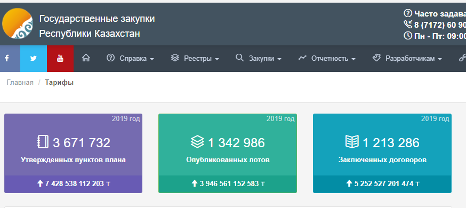
Task: Click the handshake icon beside Разработчикам
Action: click(x=376, y=58)
